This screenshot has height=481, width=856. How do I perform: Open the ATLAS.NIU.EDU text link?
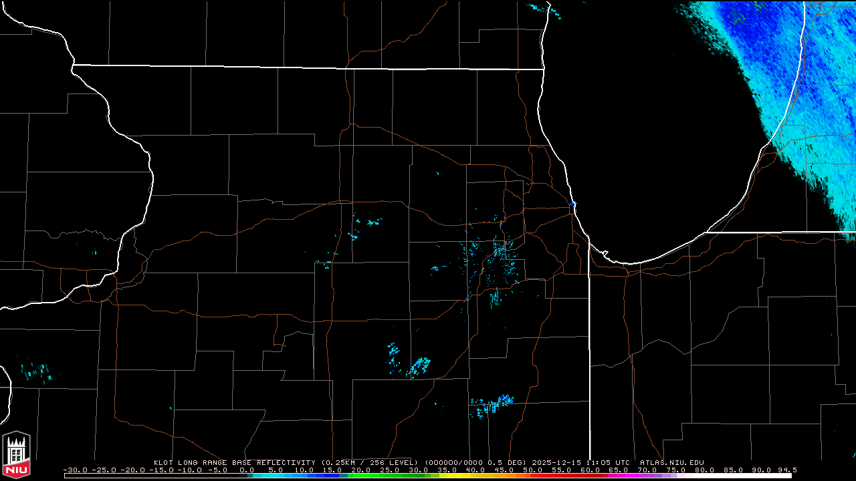671,462
